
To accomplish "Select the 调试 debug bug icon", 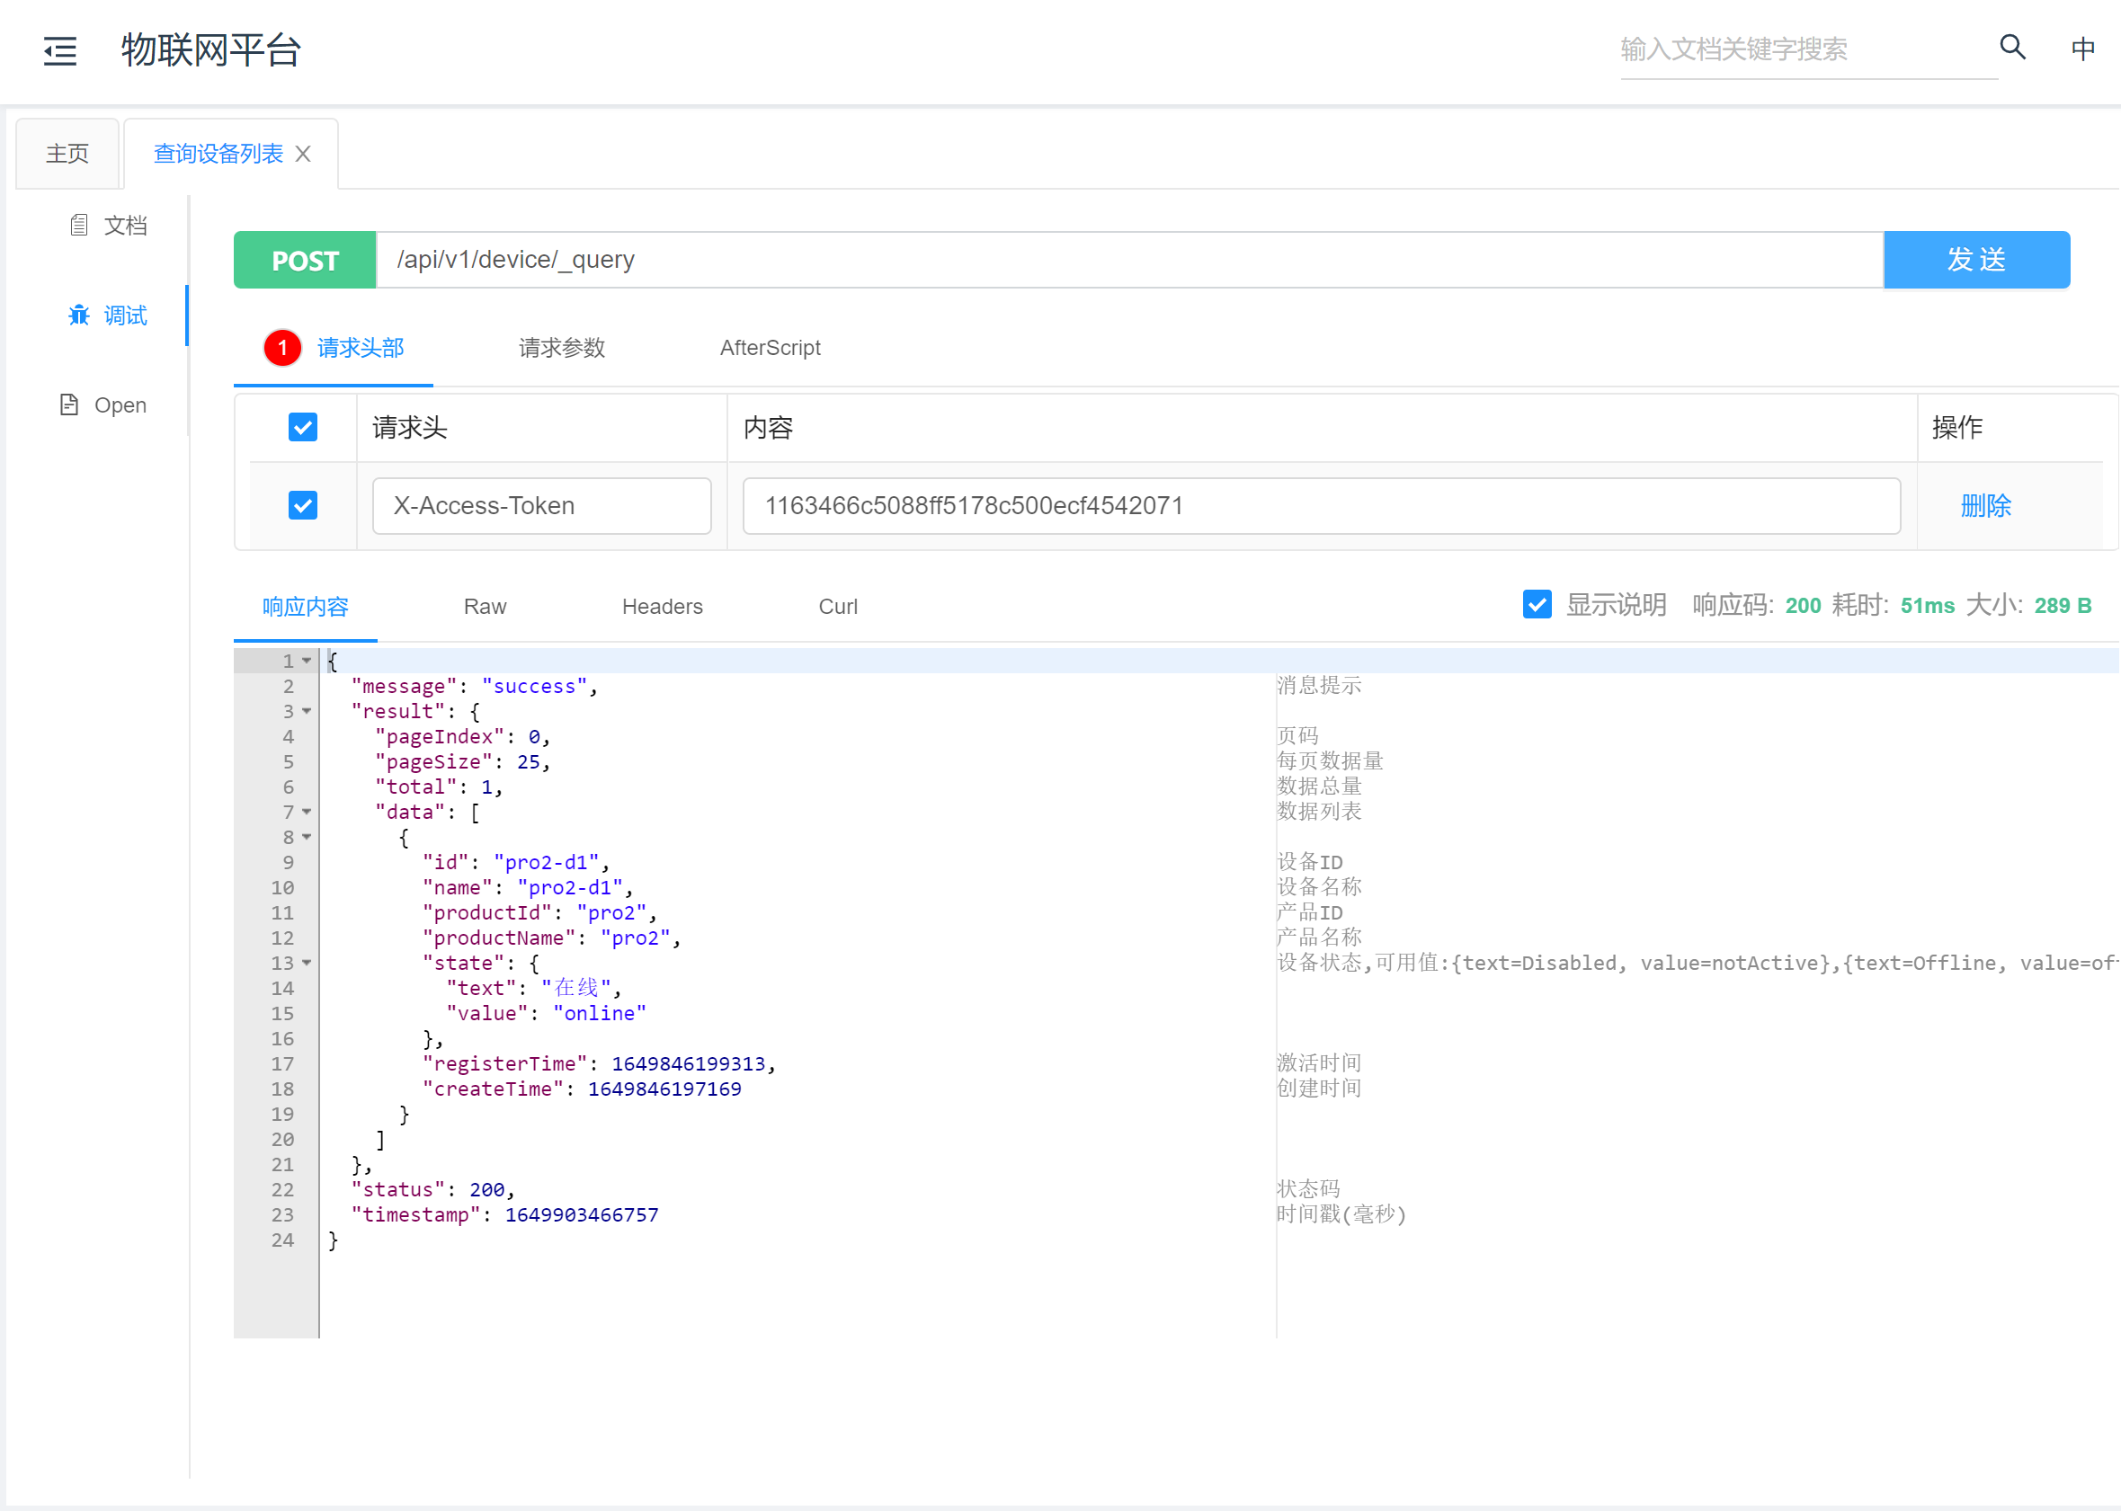I will pyautogui.click(x=79, y=316).
